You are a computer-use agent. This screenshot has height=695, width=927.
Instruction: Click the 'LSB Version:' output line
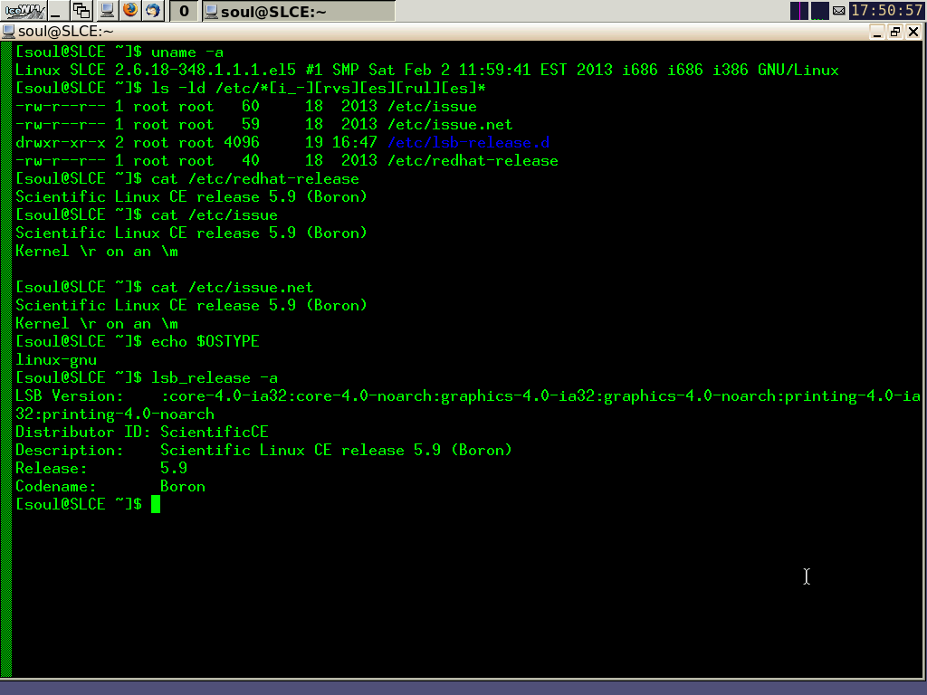[468, 396]
